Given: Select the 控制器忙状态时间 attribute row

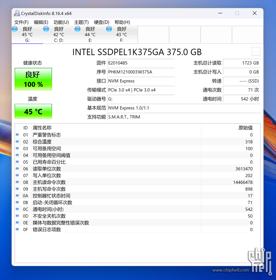Looking at the screenshot, I should point(135,196).
